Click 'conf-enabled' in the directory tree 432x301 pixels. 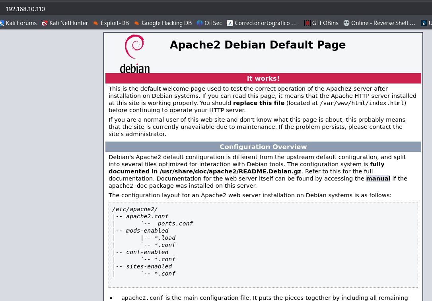[147, 252]
